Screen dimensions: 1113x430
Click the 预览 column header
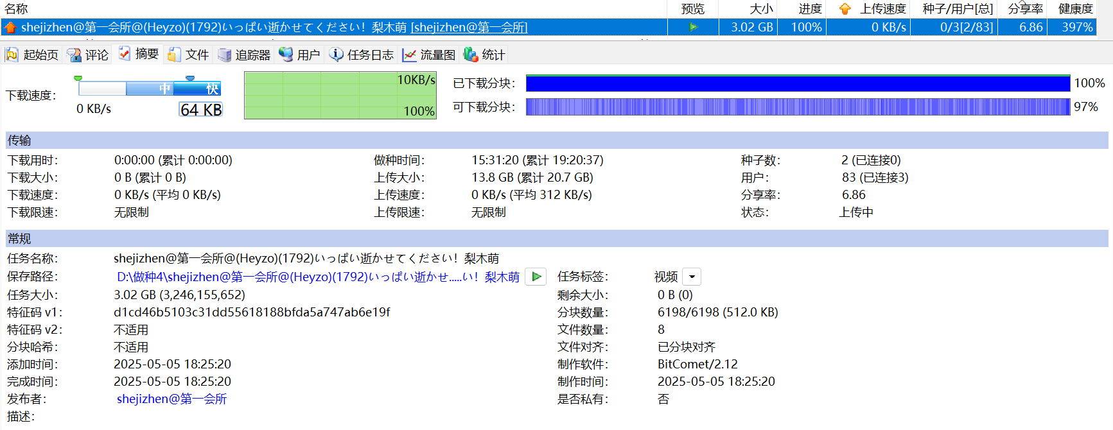pos(693,9)
